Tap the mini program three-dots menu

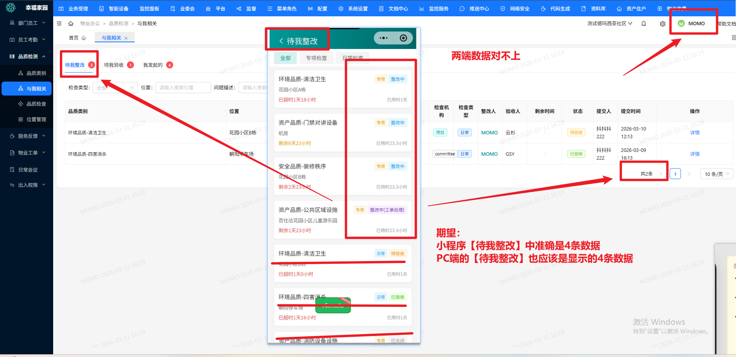[384, 38]
